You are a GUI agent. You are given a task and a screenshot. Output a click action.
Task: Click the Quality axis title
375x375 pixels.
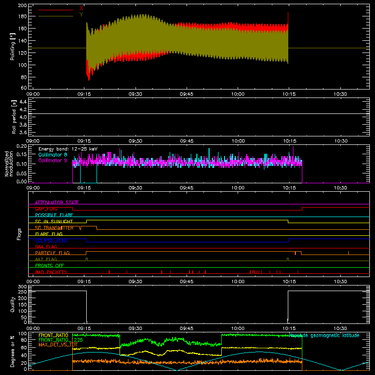pyautogui.click(x=13, y=304)
